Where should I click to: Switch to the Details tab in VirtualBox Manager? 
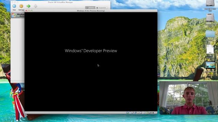90,8
